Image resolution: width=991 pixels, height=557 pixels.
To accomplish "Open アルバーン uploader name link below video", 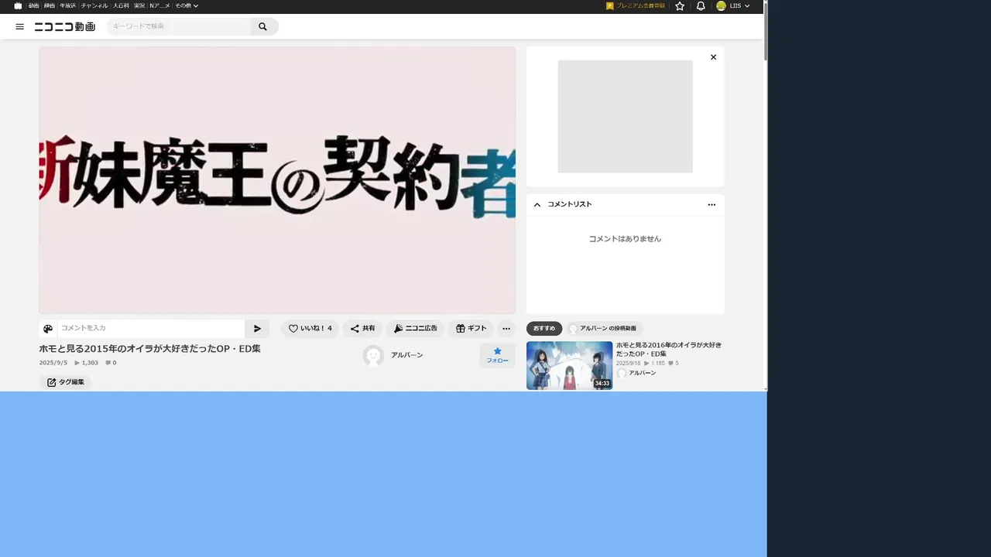I will [406, 355].
